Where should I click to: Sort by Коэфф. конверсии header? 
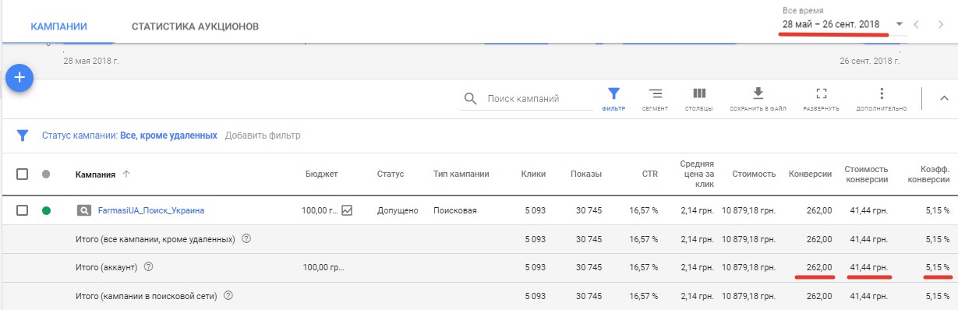pyautogui.click(x=929, y=174)
